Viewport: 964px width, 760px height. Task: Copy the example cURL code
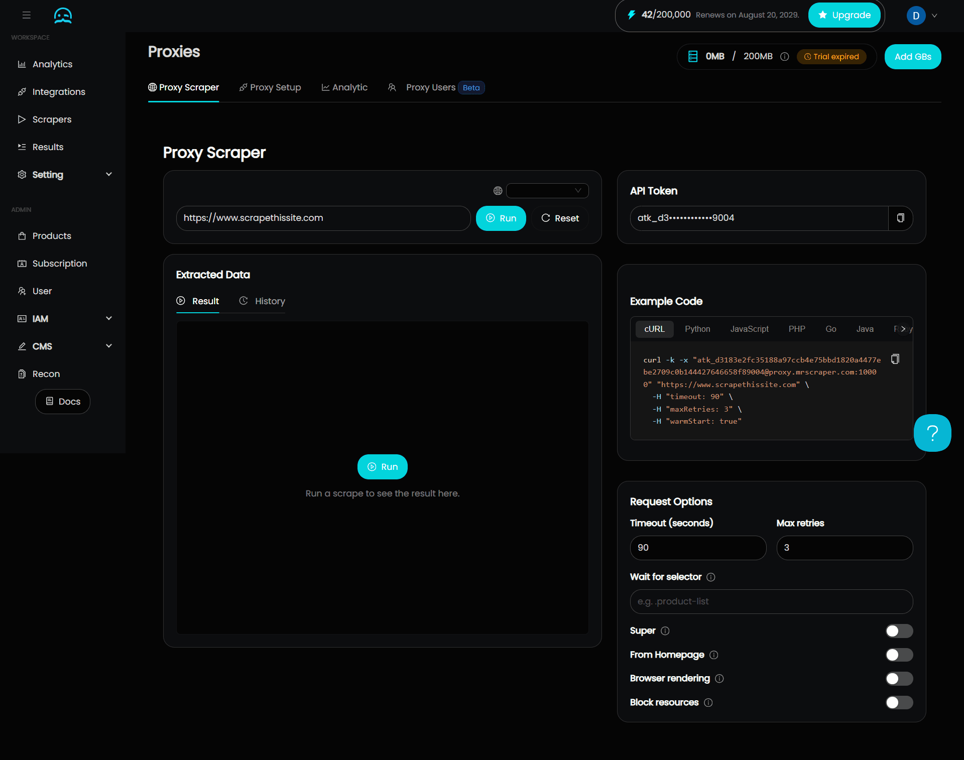pyautogui.click(x=895, y=359)
